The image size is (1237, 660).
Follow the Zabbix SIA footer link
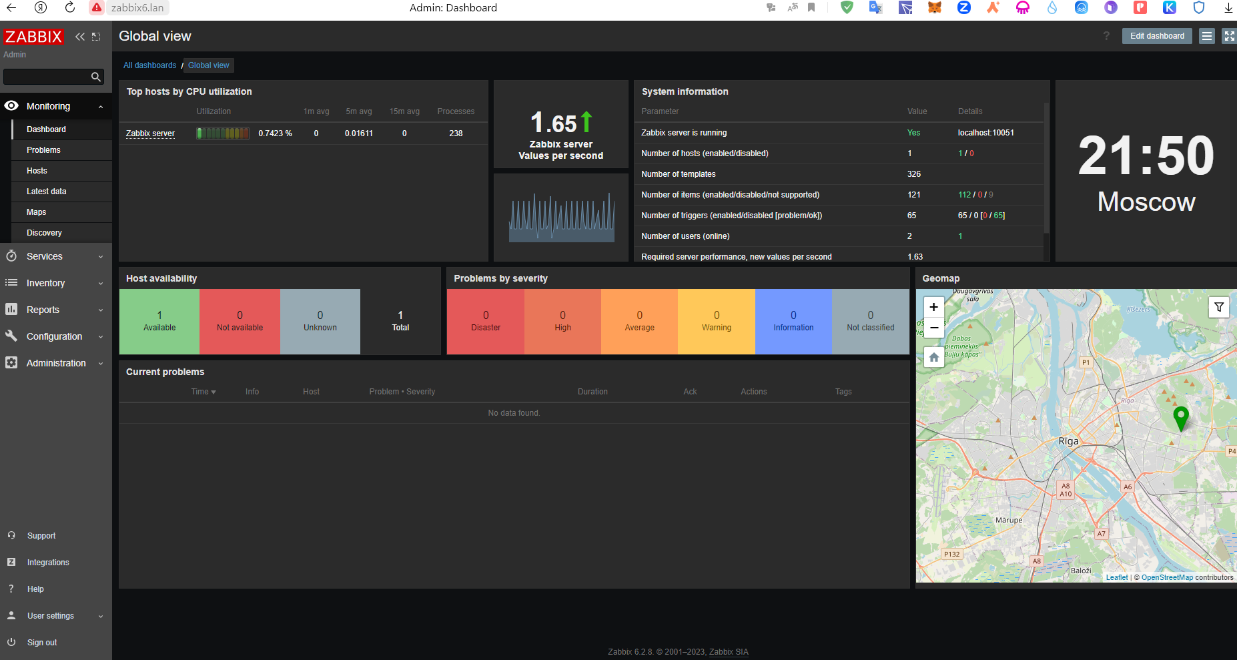click(729, 651)
